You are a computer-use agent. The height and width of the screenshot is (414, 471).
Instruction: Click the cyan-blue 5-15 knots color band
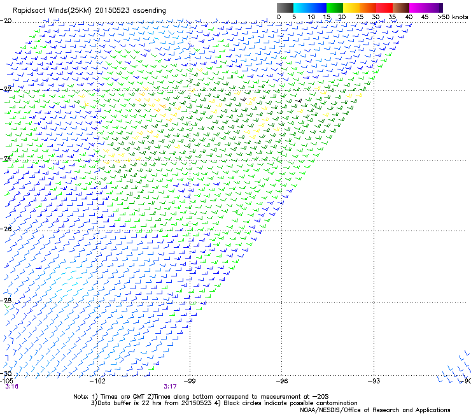click(x=310, y=8)
